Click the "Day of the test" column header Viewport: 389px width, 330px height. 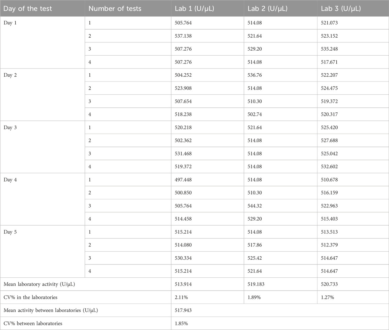[x=28, y=8]
